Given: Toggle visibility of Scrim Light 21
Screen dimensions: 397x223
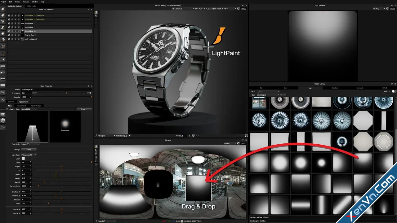Looking at the screenshot, I should 9,27.
